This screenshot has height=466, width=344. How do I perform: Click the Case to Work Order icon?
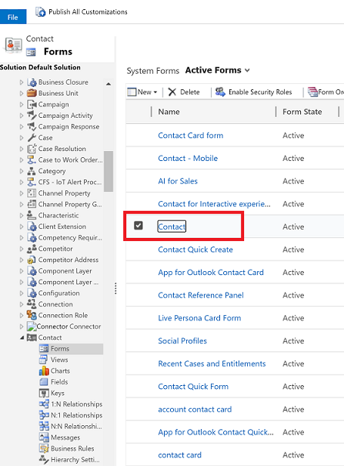[x=32, y=160]
